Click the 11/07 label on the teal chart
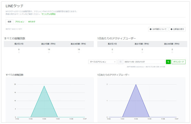This screenshot has width=191, height=124. 85,119
